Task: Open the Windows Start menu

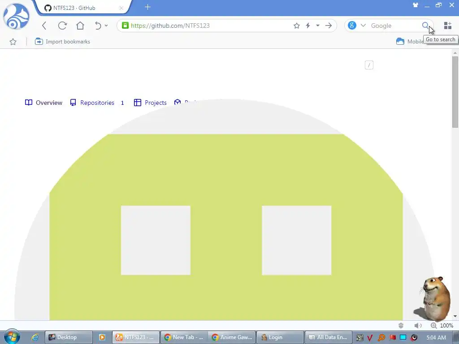Action: point(12,337)
